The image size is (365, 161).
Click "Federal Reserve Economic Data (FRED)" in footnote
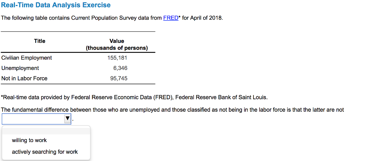coord(122,97)
